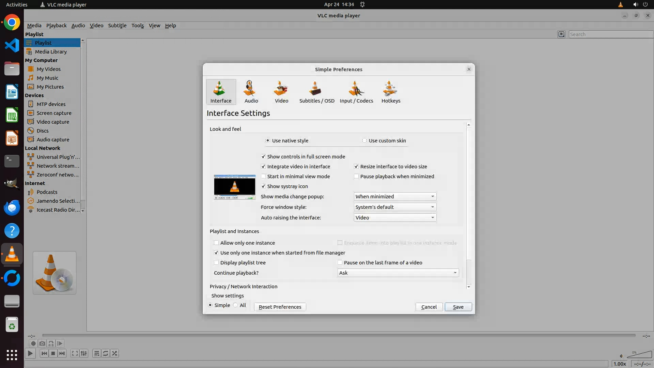
Task: Open the Input / Codecs preferences category
Action: click(356, 92)
